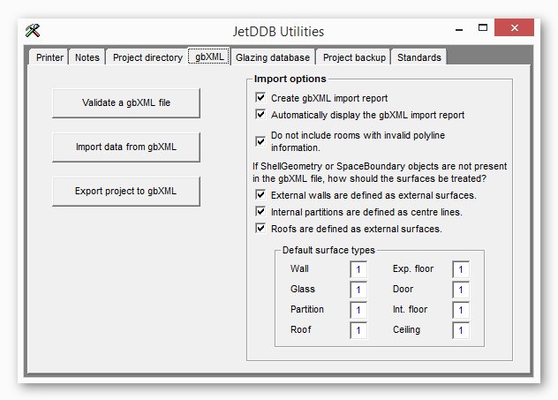Click the 'Default surface types' group label
The height and width of the screenshot is (400, 558).
pos(328,250)
